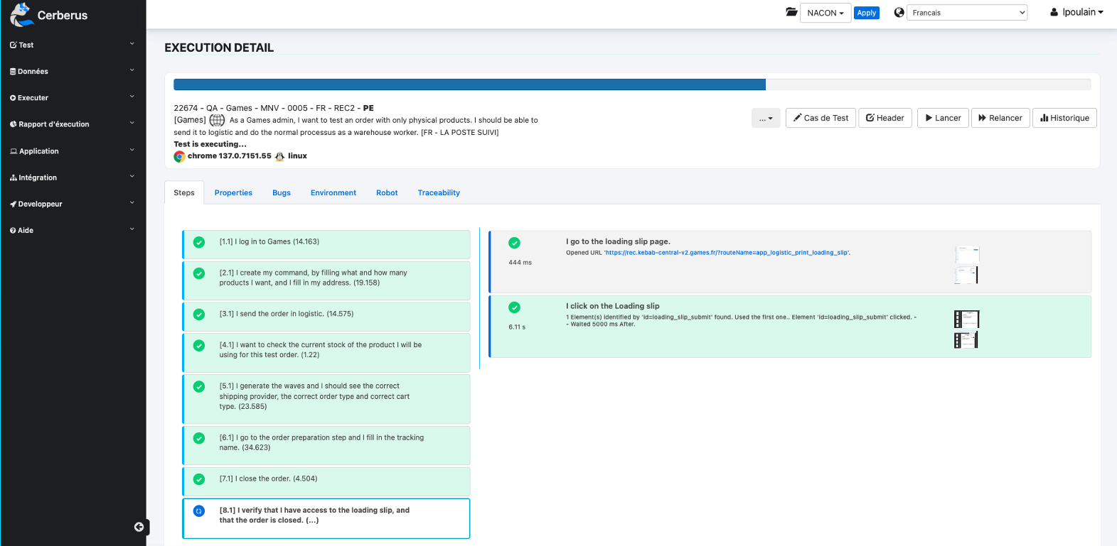1117x546 pixels.
Task: Open the folder icon beside NACON
Action: [x=791, y=12]
